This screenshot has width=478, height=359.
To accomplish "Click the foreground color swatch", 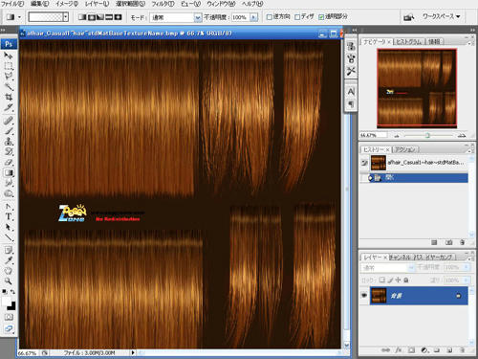I will (x=7, y=302).
